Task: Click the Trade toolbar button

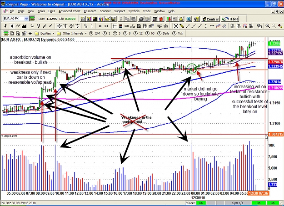Action: (230, 19)
